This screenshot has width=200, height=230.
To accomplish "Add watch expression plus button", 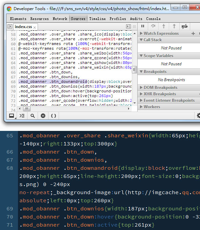I will pos(193,33).
